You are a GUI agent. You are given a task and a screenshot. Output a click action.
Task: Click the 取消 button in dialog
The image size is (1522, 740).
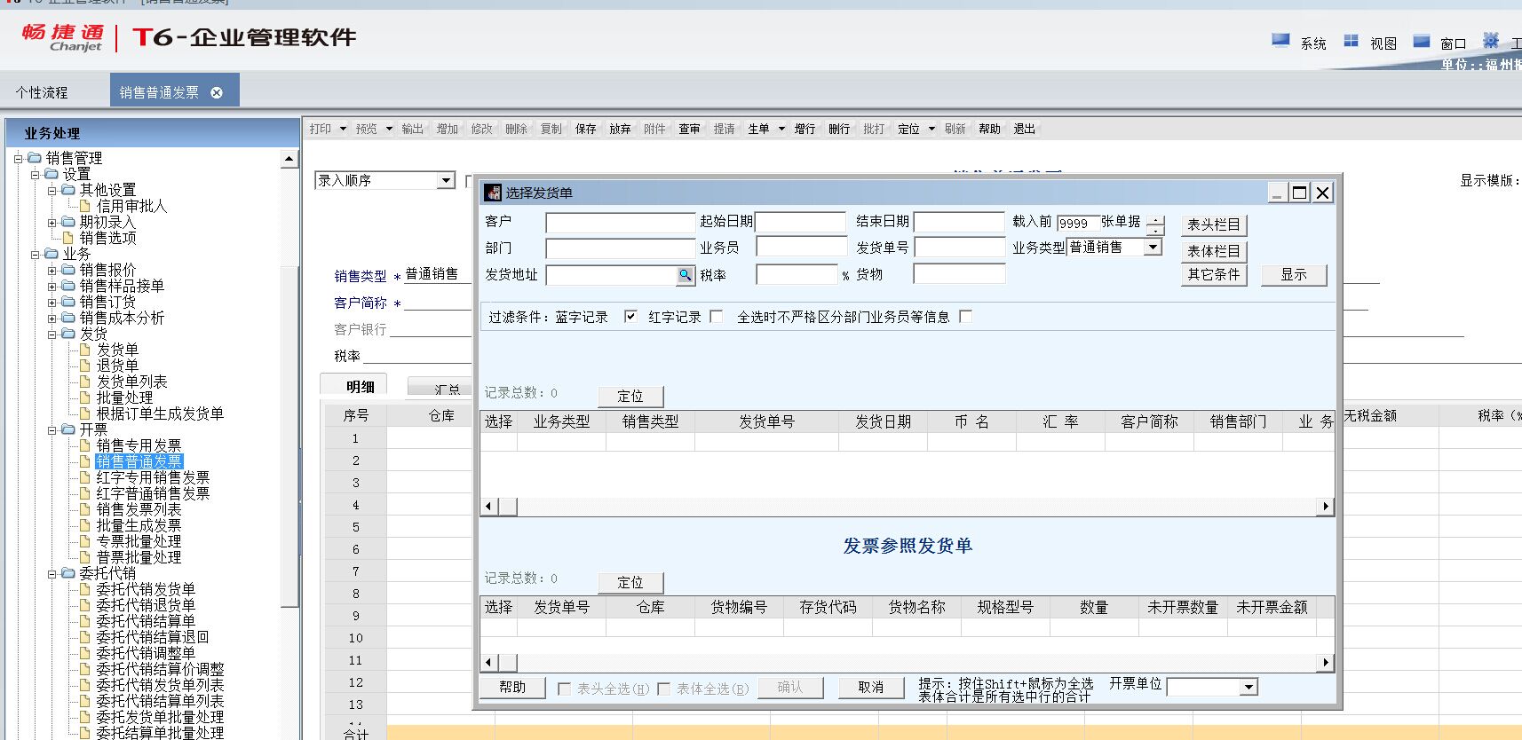(x=871, y=688)
